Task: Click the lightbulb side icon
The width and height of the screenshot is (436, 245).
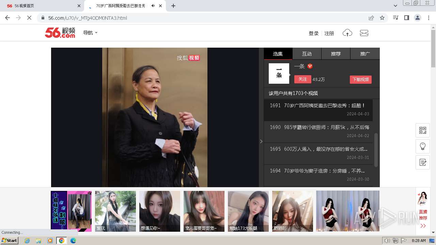Action: click(x=423, y=146)
